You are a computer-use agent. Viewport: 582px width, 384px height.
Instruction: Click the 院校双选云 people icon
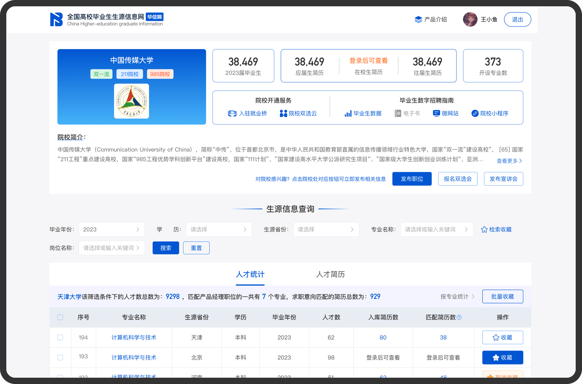coord(283,113)
